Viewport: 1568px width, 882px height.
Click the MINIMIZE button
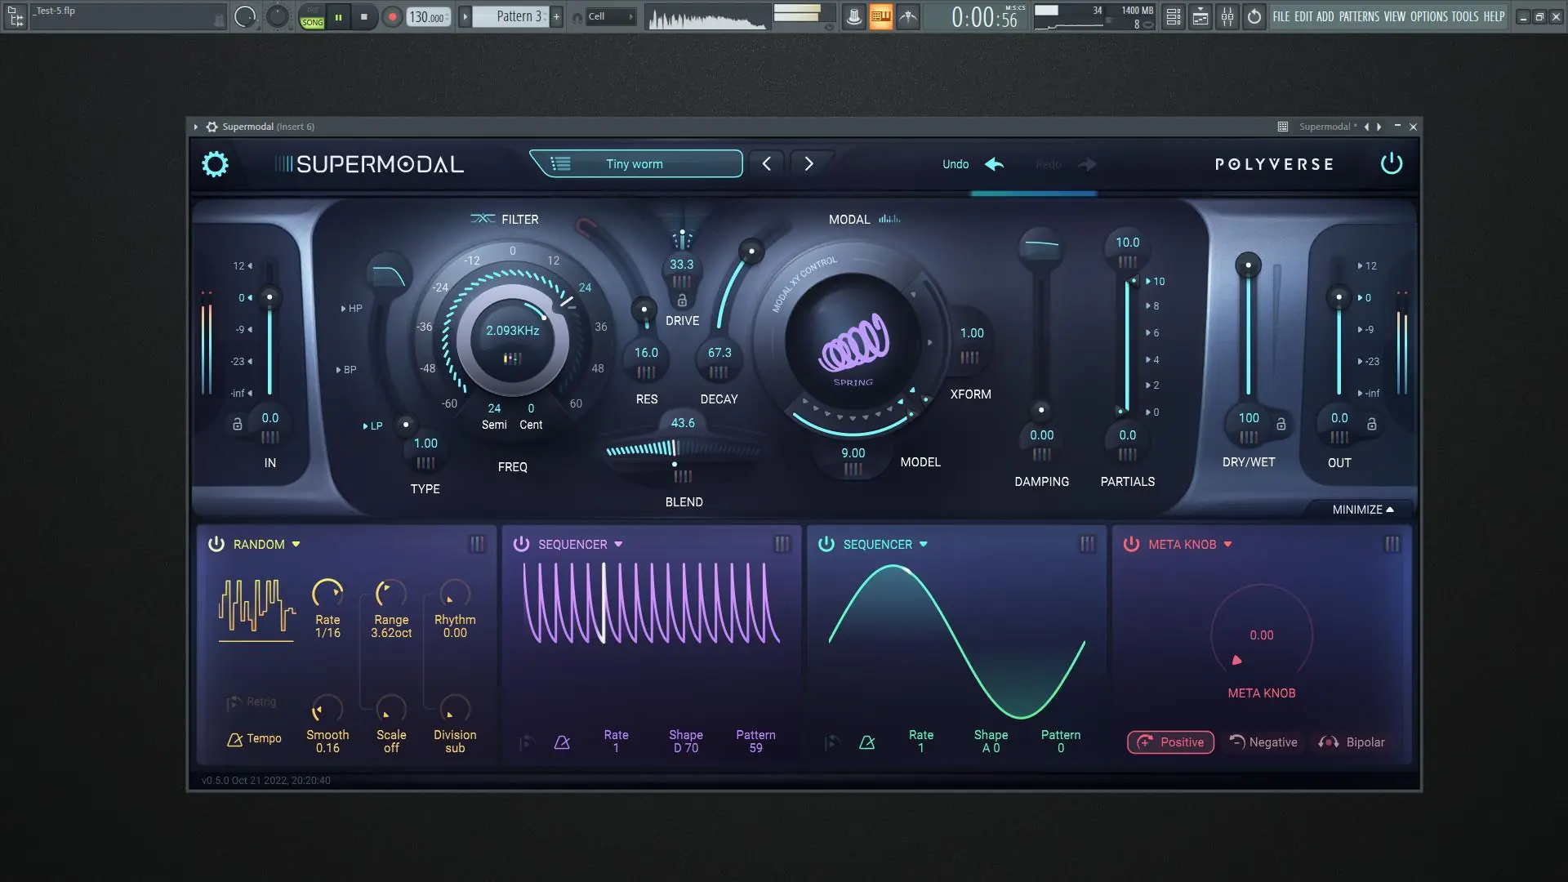(x=1362, y=510)
